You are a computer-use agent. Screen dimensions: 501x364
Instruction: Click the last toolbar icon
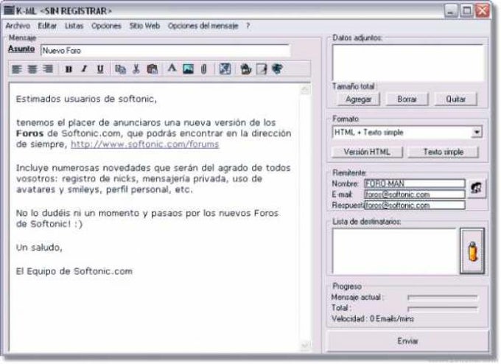277,69
